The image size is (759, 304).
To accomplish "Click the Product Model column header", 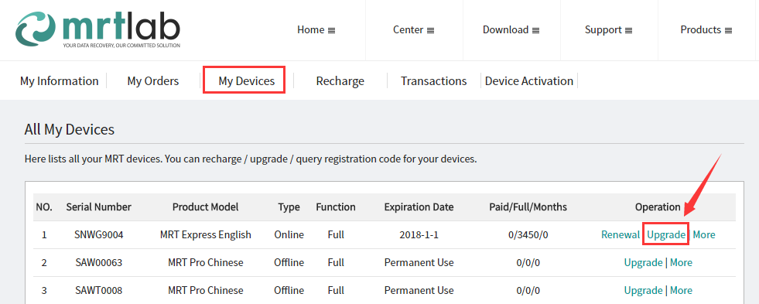I will (x=206, y=207).
